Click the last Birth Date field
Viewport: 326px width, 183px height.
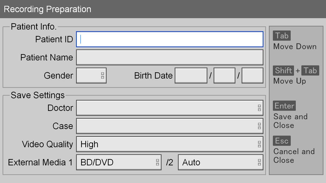pos(252,76)
